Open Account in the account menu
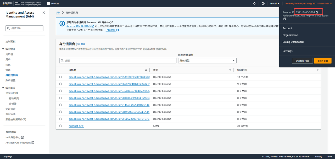 287,28
